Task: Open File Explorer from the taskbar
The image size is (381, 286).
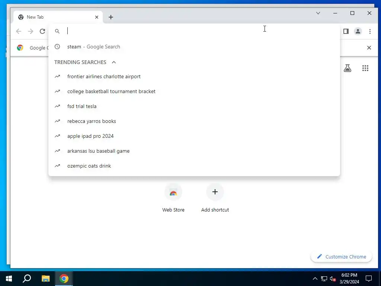Action: 45,279
